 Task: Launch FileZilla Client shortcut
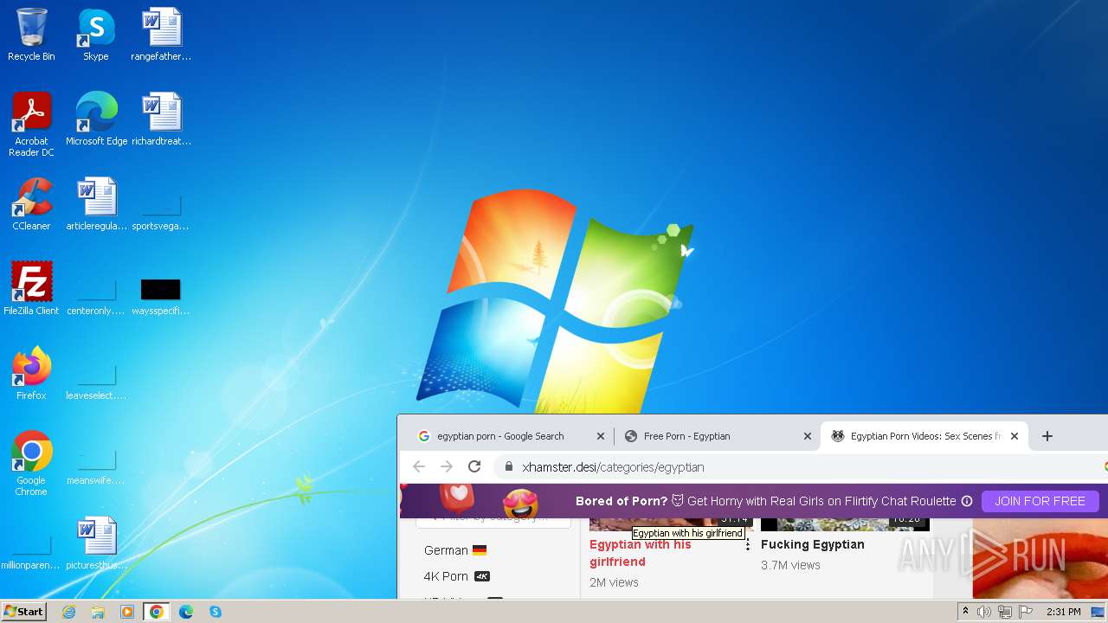[x=31, y=289]
